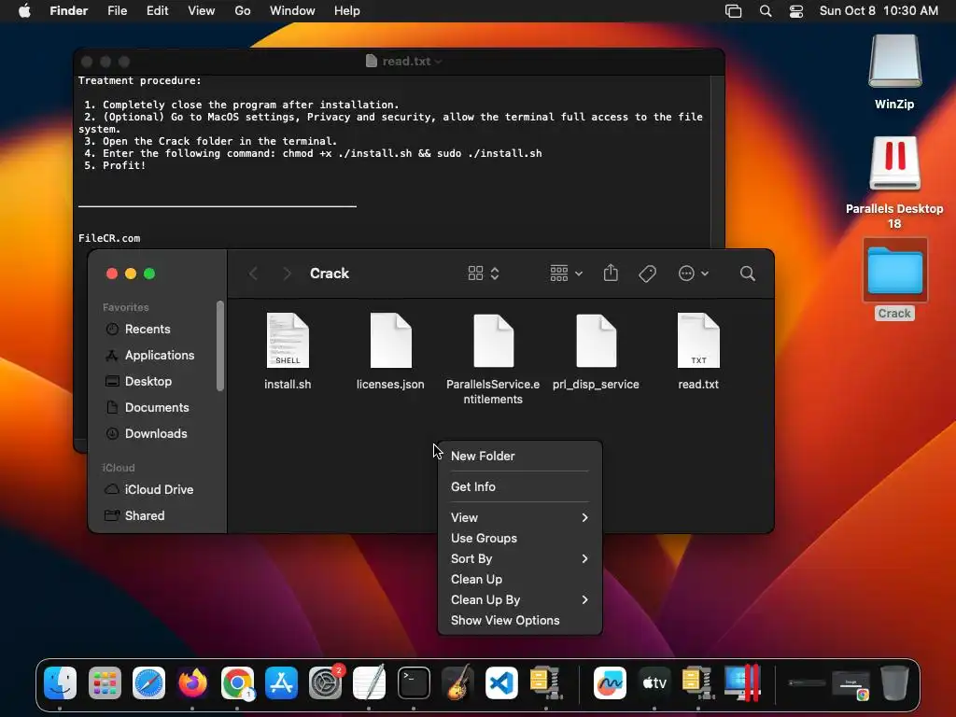The width and height of the screenshot is (956, 717).
Task: Open the Finder window search icon
Action: (748, 274)
